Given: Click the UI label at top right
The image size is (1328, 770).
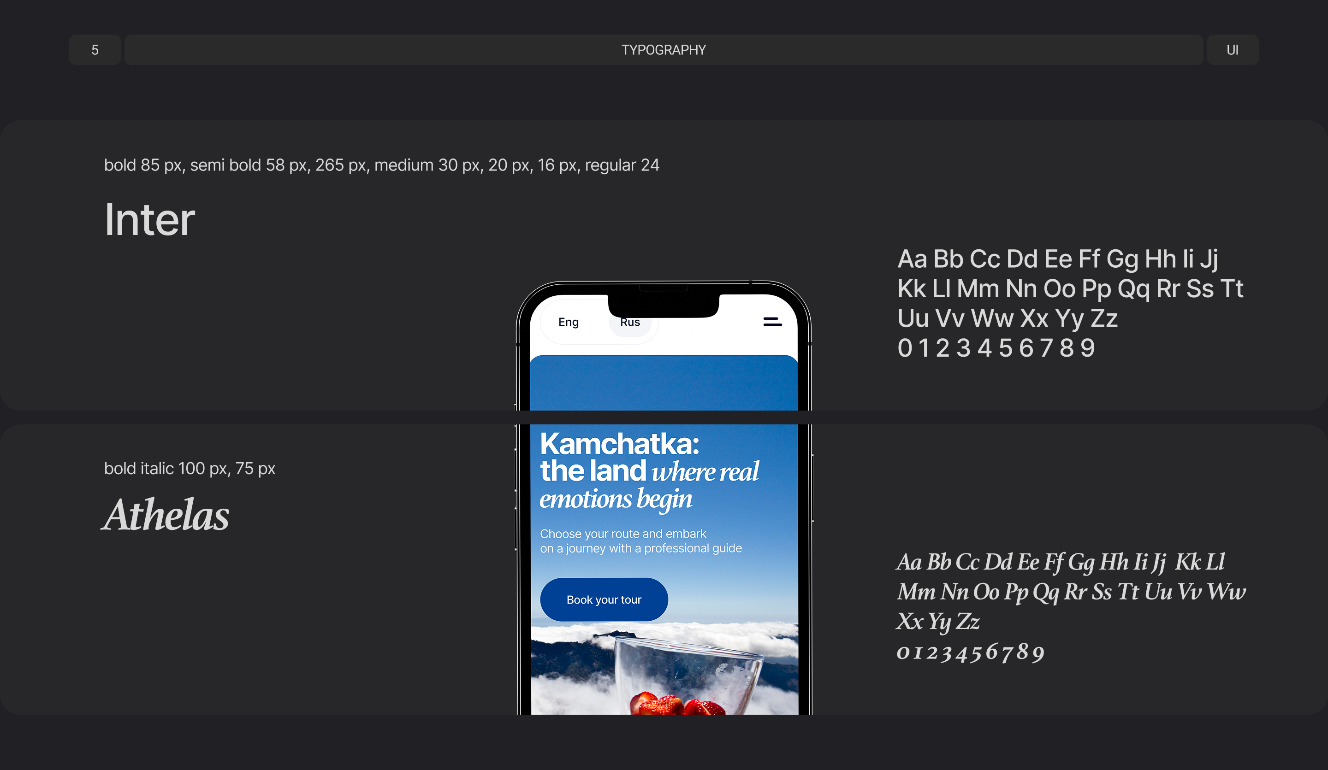Looking at the screenshot, I should click(1232, 50).
